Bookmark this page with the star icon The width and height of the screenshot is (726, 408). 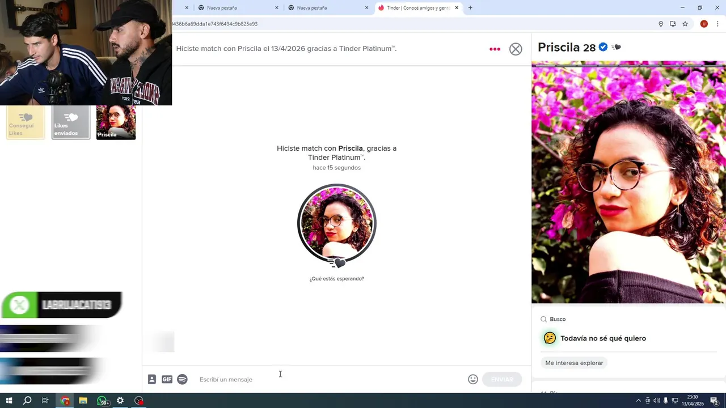click(685, 24)
